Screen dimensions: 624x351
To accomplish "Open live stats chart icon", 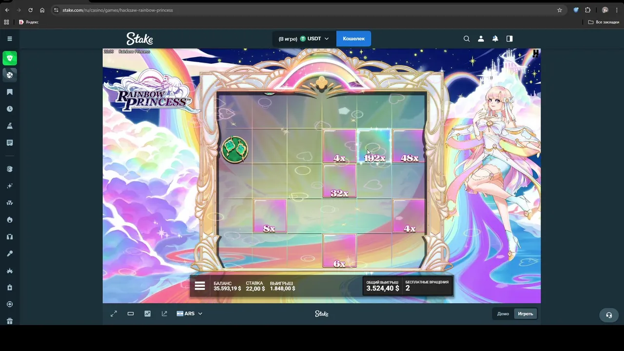I will click(148, 313).
